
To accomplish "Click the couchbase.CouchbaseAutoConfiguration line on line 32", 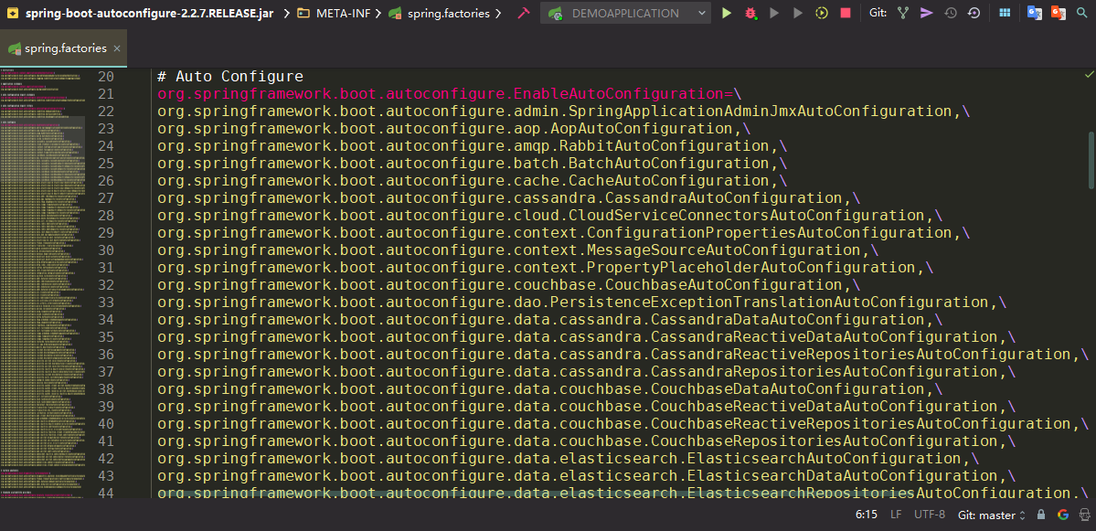I will pyautogui.click(x=509, y=285).
